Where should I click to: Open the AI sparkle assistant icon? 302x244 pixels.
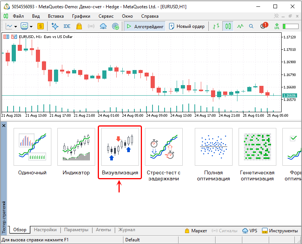55,26
